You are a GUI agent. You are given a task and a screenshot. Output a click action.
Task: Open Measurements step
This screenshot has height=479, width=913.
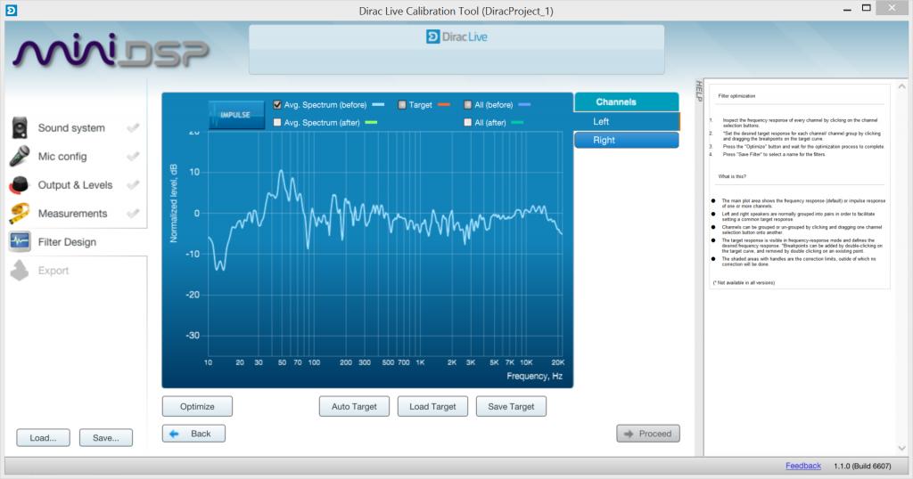pos(75,214)
